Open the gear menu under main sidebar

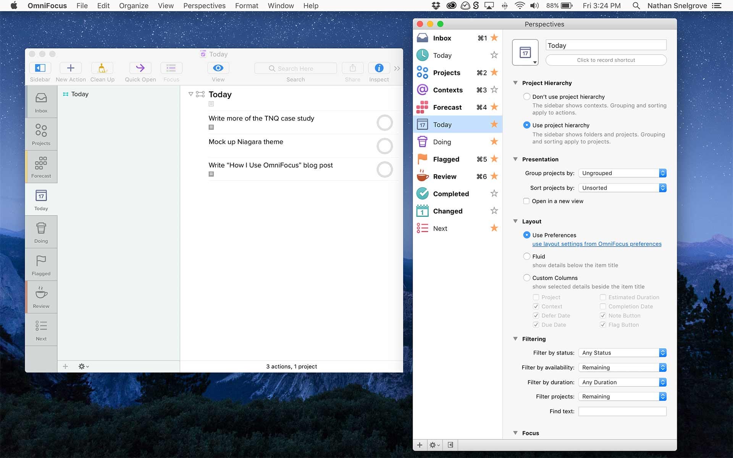click(83, 366)
